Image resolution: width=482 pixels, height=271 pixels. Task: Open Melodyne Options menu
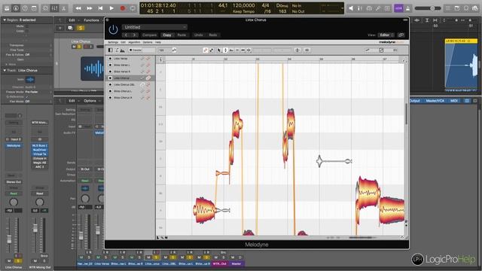click(x=148, y=42)
